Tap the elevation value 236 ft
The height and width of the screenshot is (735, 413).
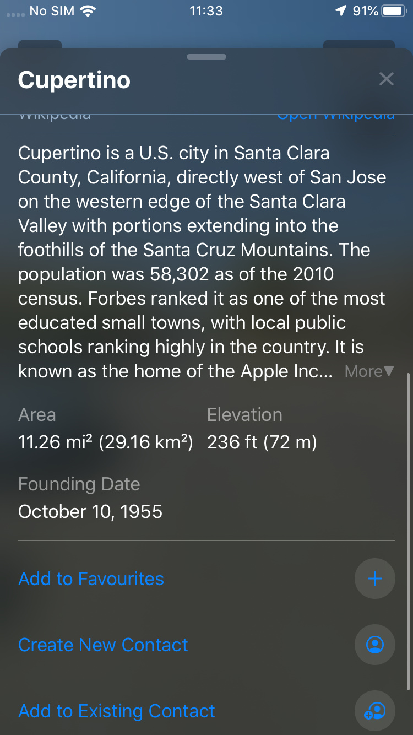(262, 442)
